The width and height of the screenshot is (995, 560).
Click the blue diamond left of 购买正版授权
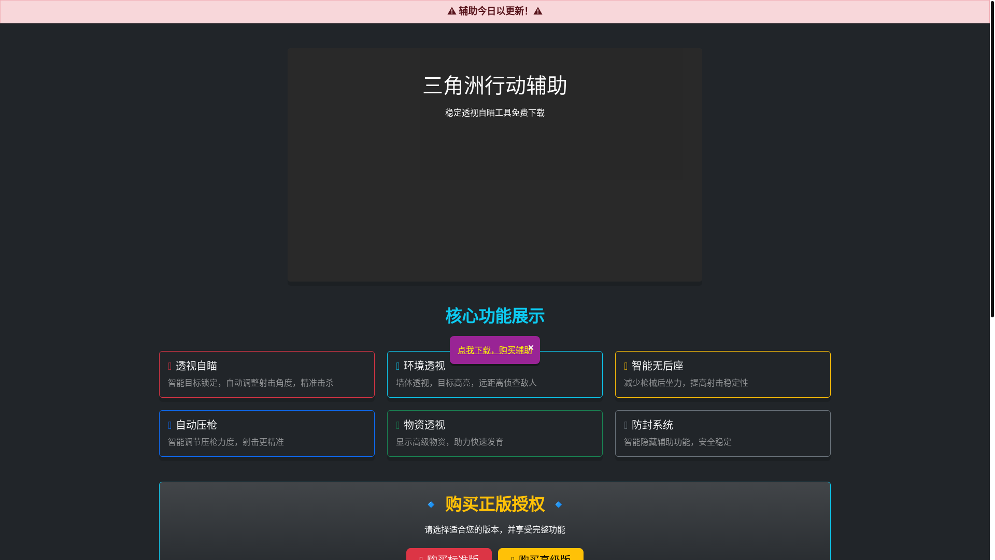[x=431, y=505]
